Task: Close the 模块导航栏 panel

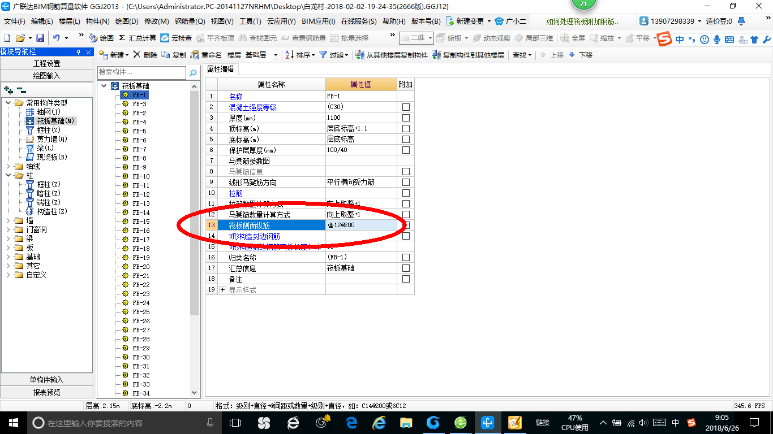Action: point(88,51)
